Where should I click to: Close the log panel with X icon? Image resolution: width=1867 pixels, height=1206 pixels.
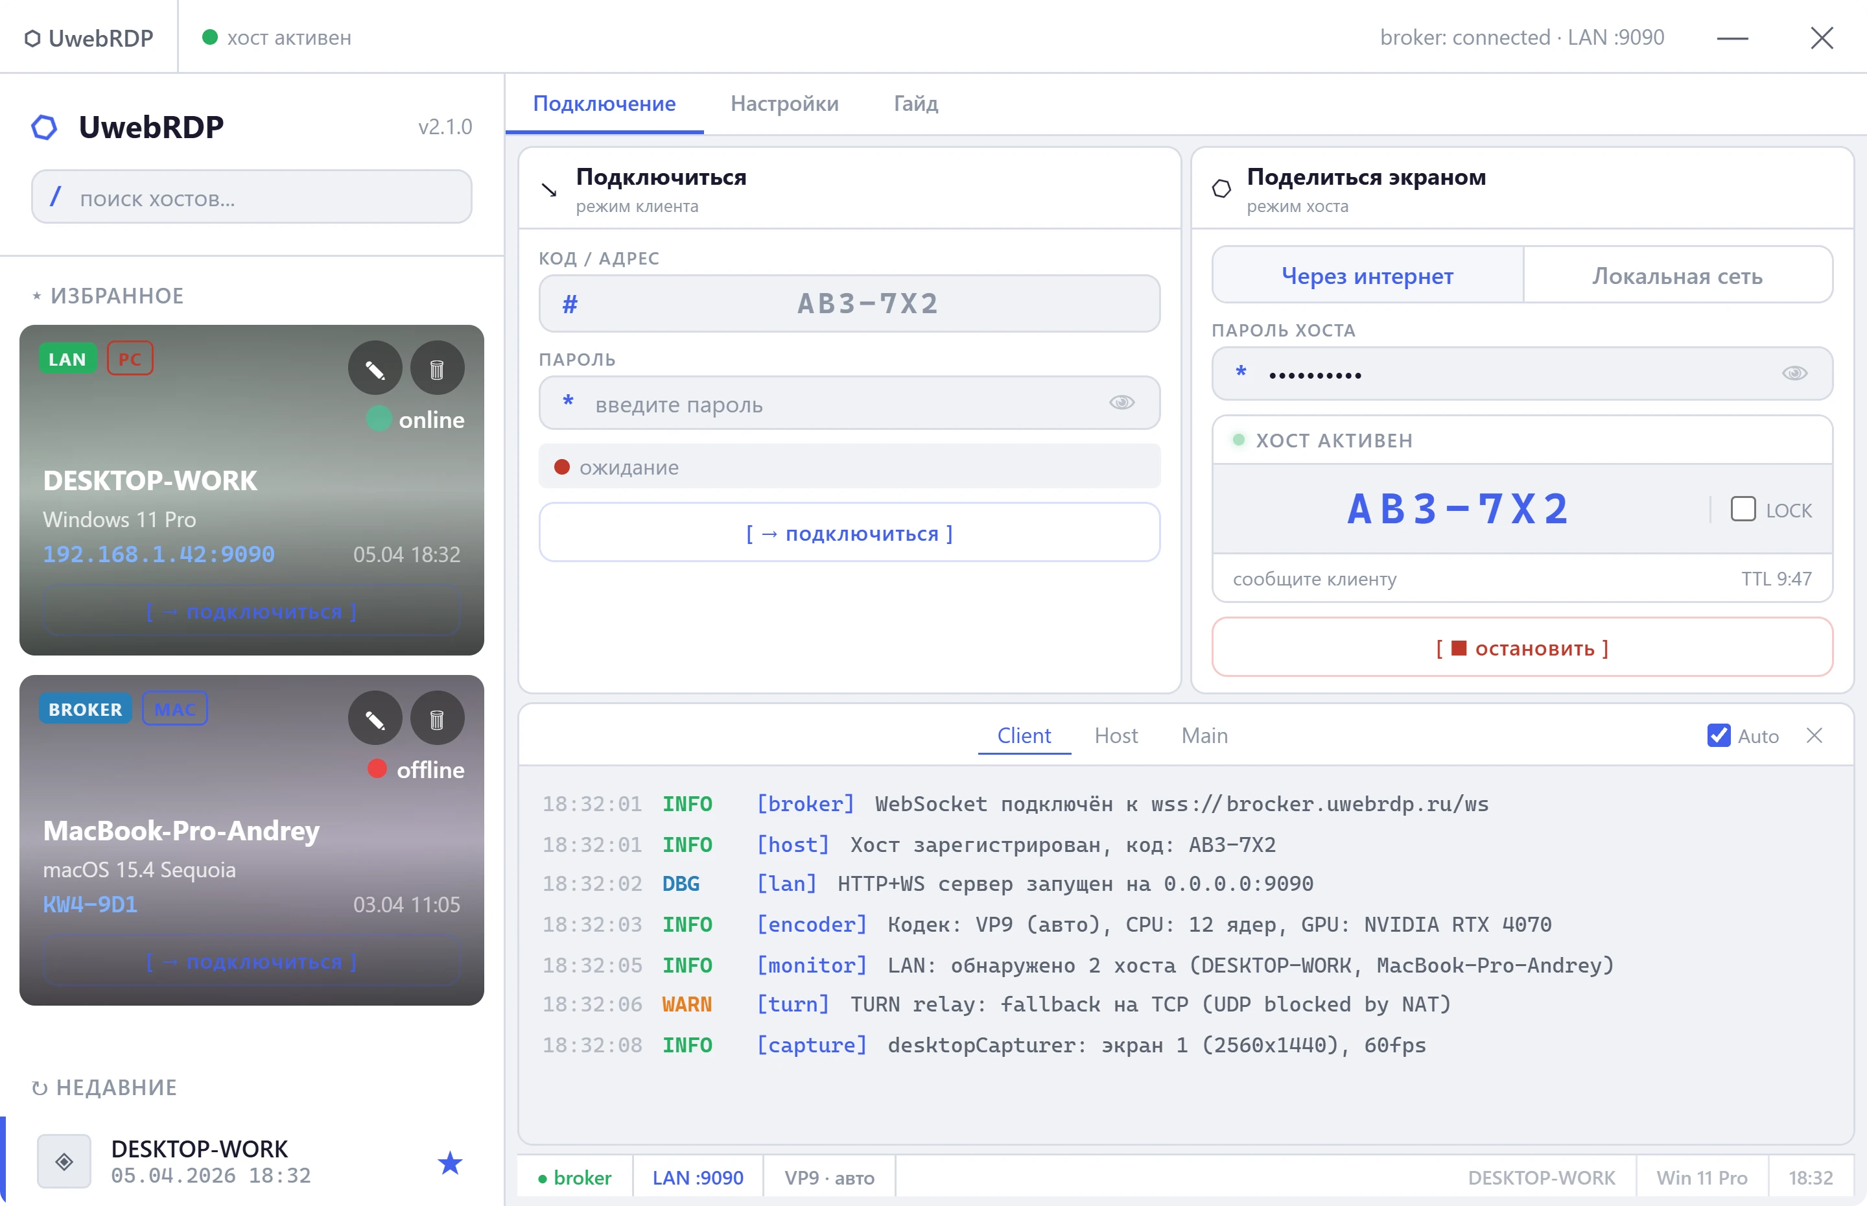[1814, 735]
